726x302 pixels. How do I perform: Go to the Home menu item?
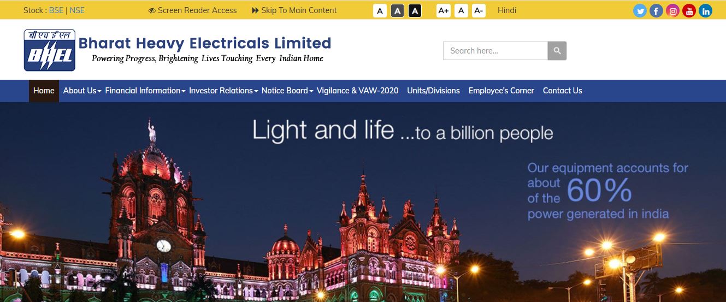(x=44, y=91)
